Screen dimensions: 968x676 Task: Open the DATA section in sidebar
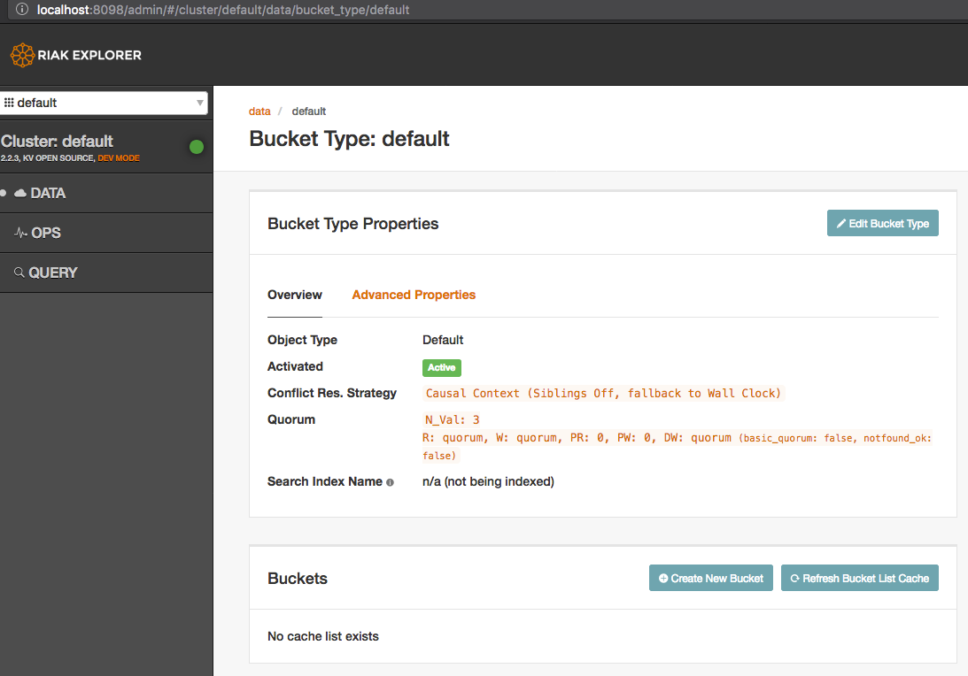[x=106, y=193]
